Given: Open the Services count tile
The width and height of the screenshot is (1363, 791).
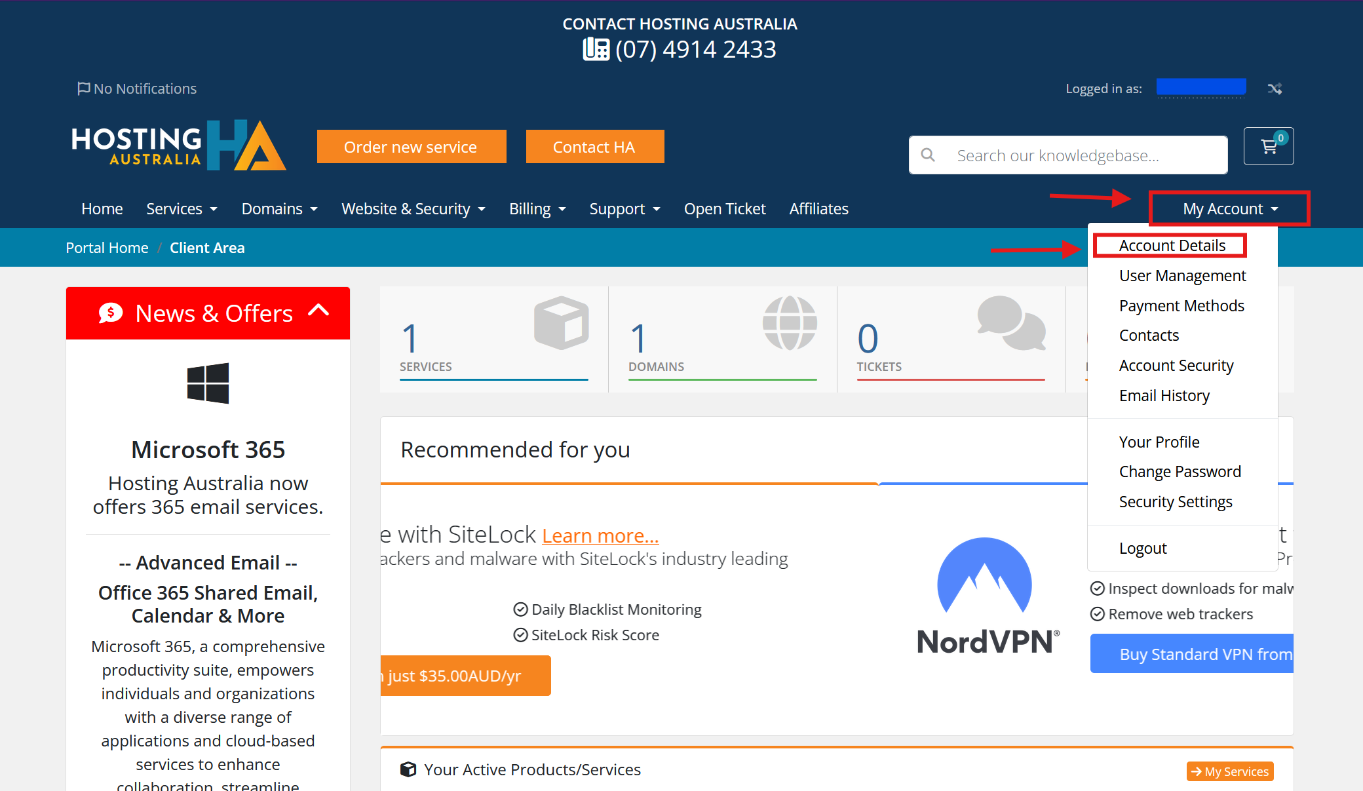Looking at the screenshot, I should (494, 339).
